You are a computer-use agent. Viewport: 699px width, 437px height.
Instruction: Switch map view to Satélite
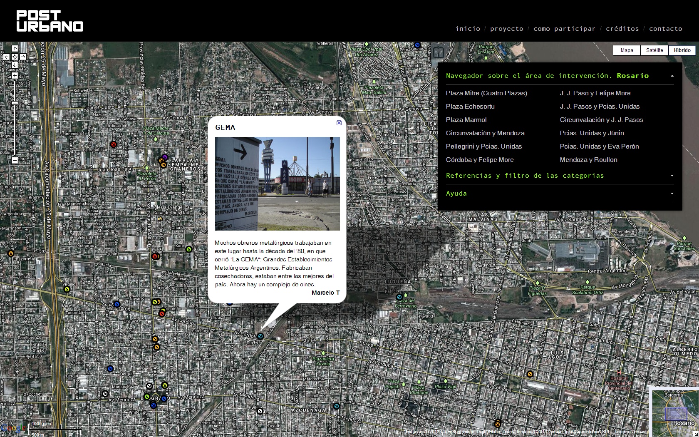click(x=654, y=50)
